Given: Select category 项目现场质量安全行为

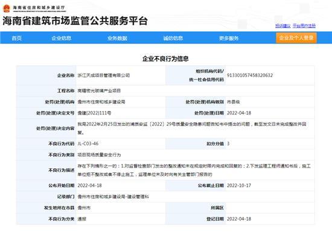Looking at the screenshot, I should [x=99, y=155].
